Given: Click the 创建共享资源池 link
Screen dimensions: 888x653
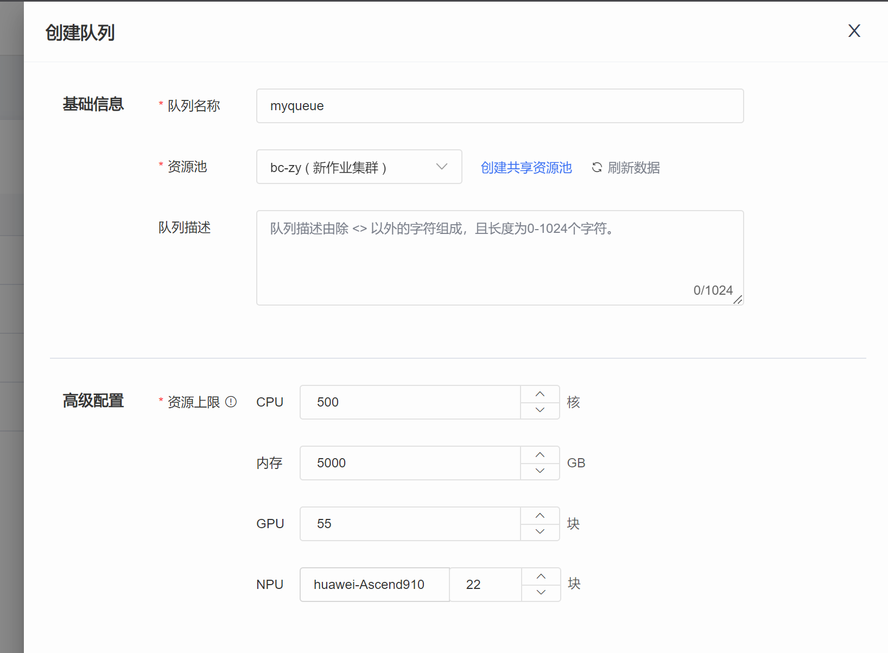Looking at the screenshot, I should (x=526, y=167).
